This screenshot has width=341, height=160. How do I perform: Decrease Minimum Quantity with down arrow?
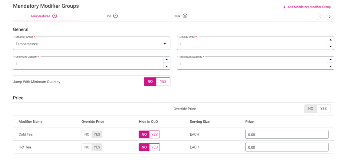[166, 66]
